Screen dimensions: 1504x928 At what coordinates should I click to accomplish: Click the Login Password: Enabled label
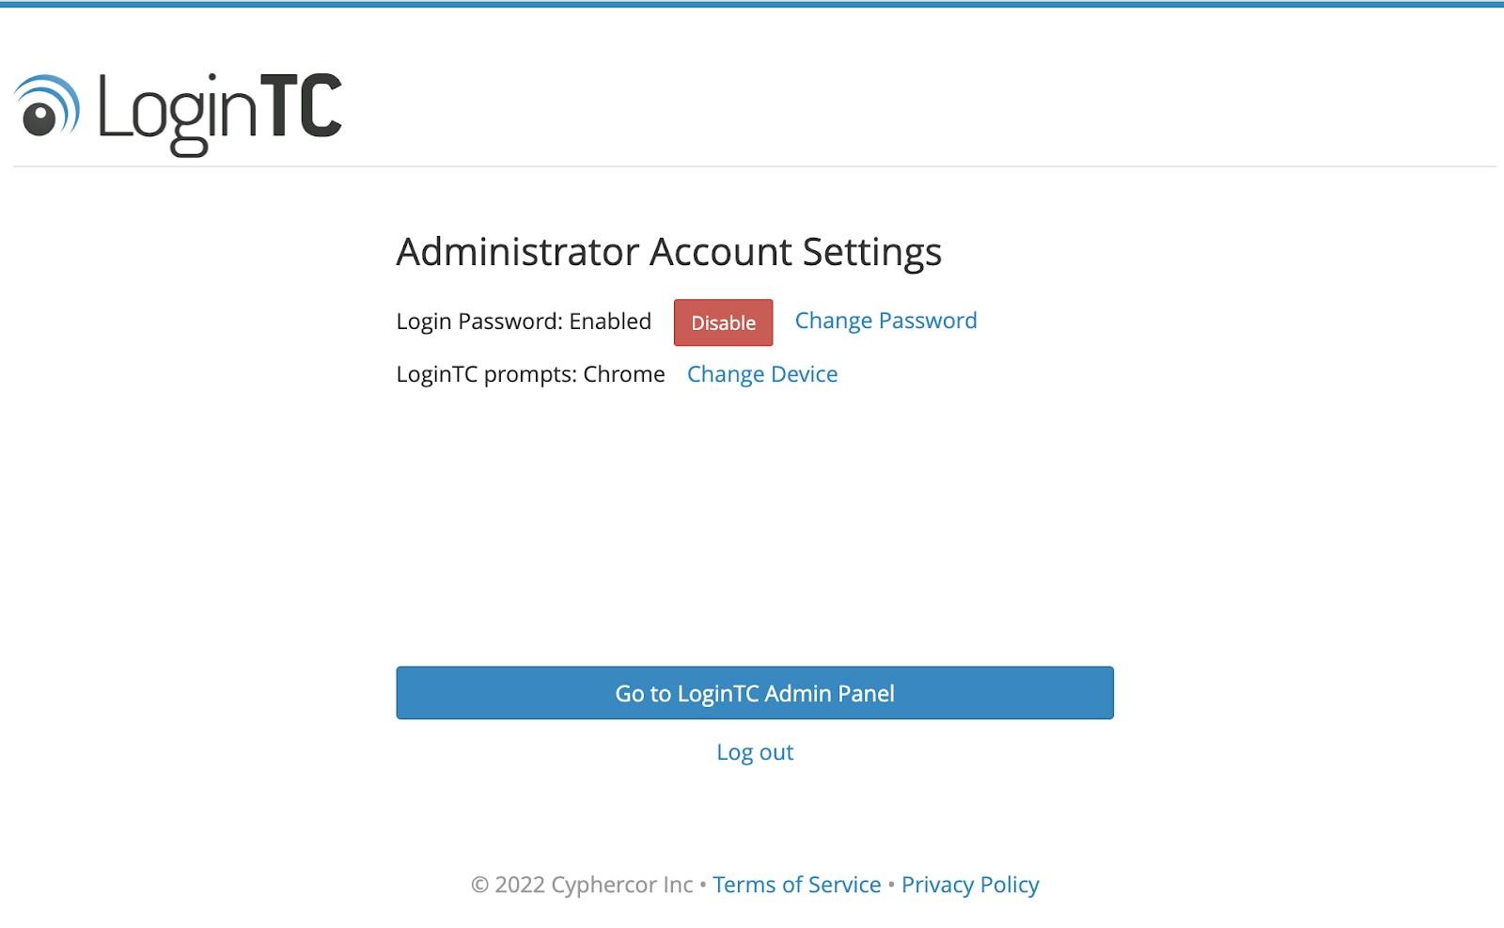524,322
